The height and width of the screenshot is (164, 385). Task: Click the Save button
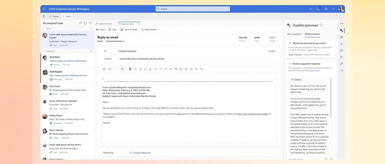(113, 30)
